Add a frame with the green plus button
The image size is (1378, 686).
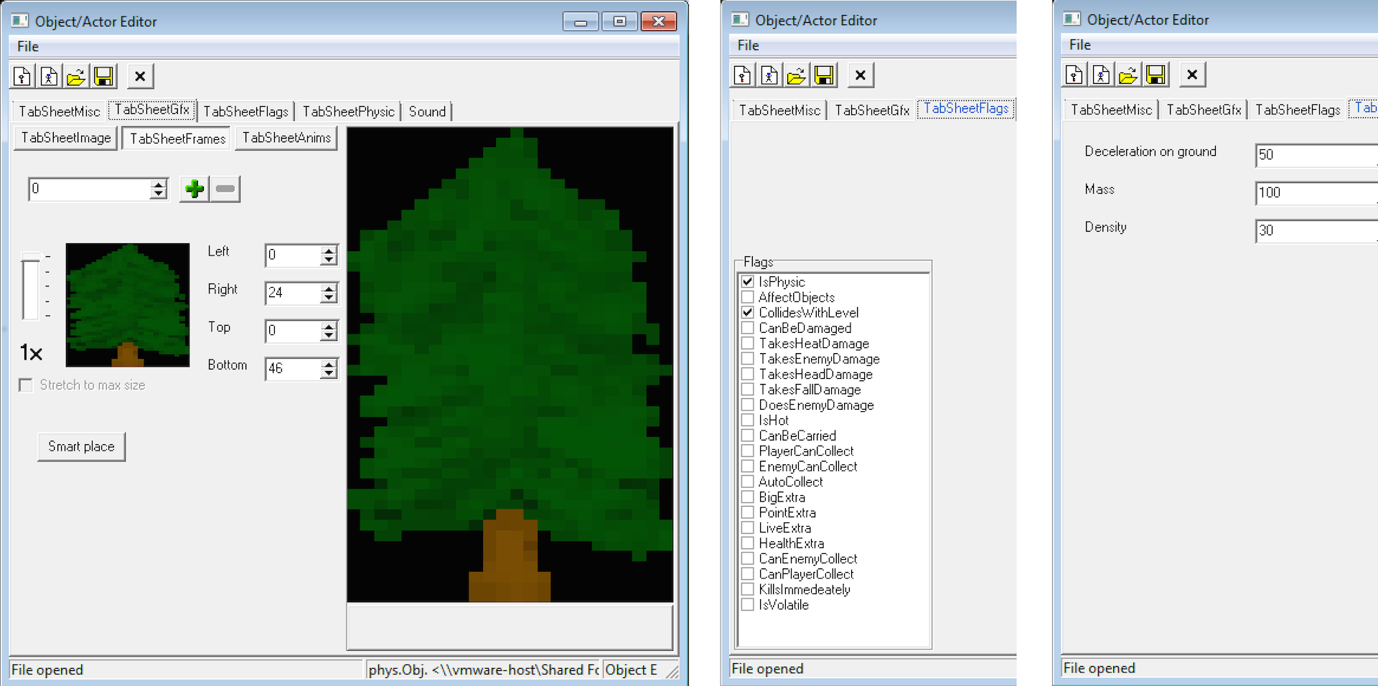coord(194,189)
